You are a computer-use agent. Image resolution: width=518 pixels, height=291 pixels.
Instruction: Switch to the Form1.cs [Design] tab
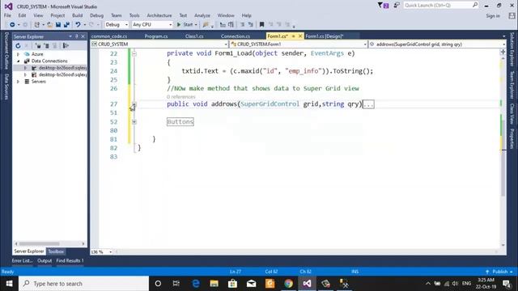(325, 36)
